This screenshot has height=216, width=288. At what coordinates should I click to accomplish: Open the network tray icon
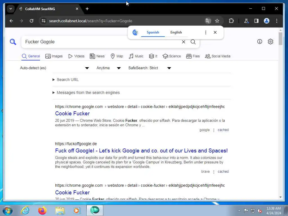(253, 211)
